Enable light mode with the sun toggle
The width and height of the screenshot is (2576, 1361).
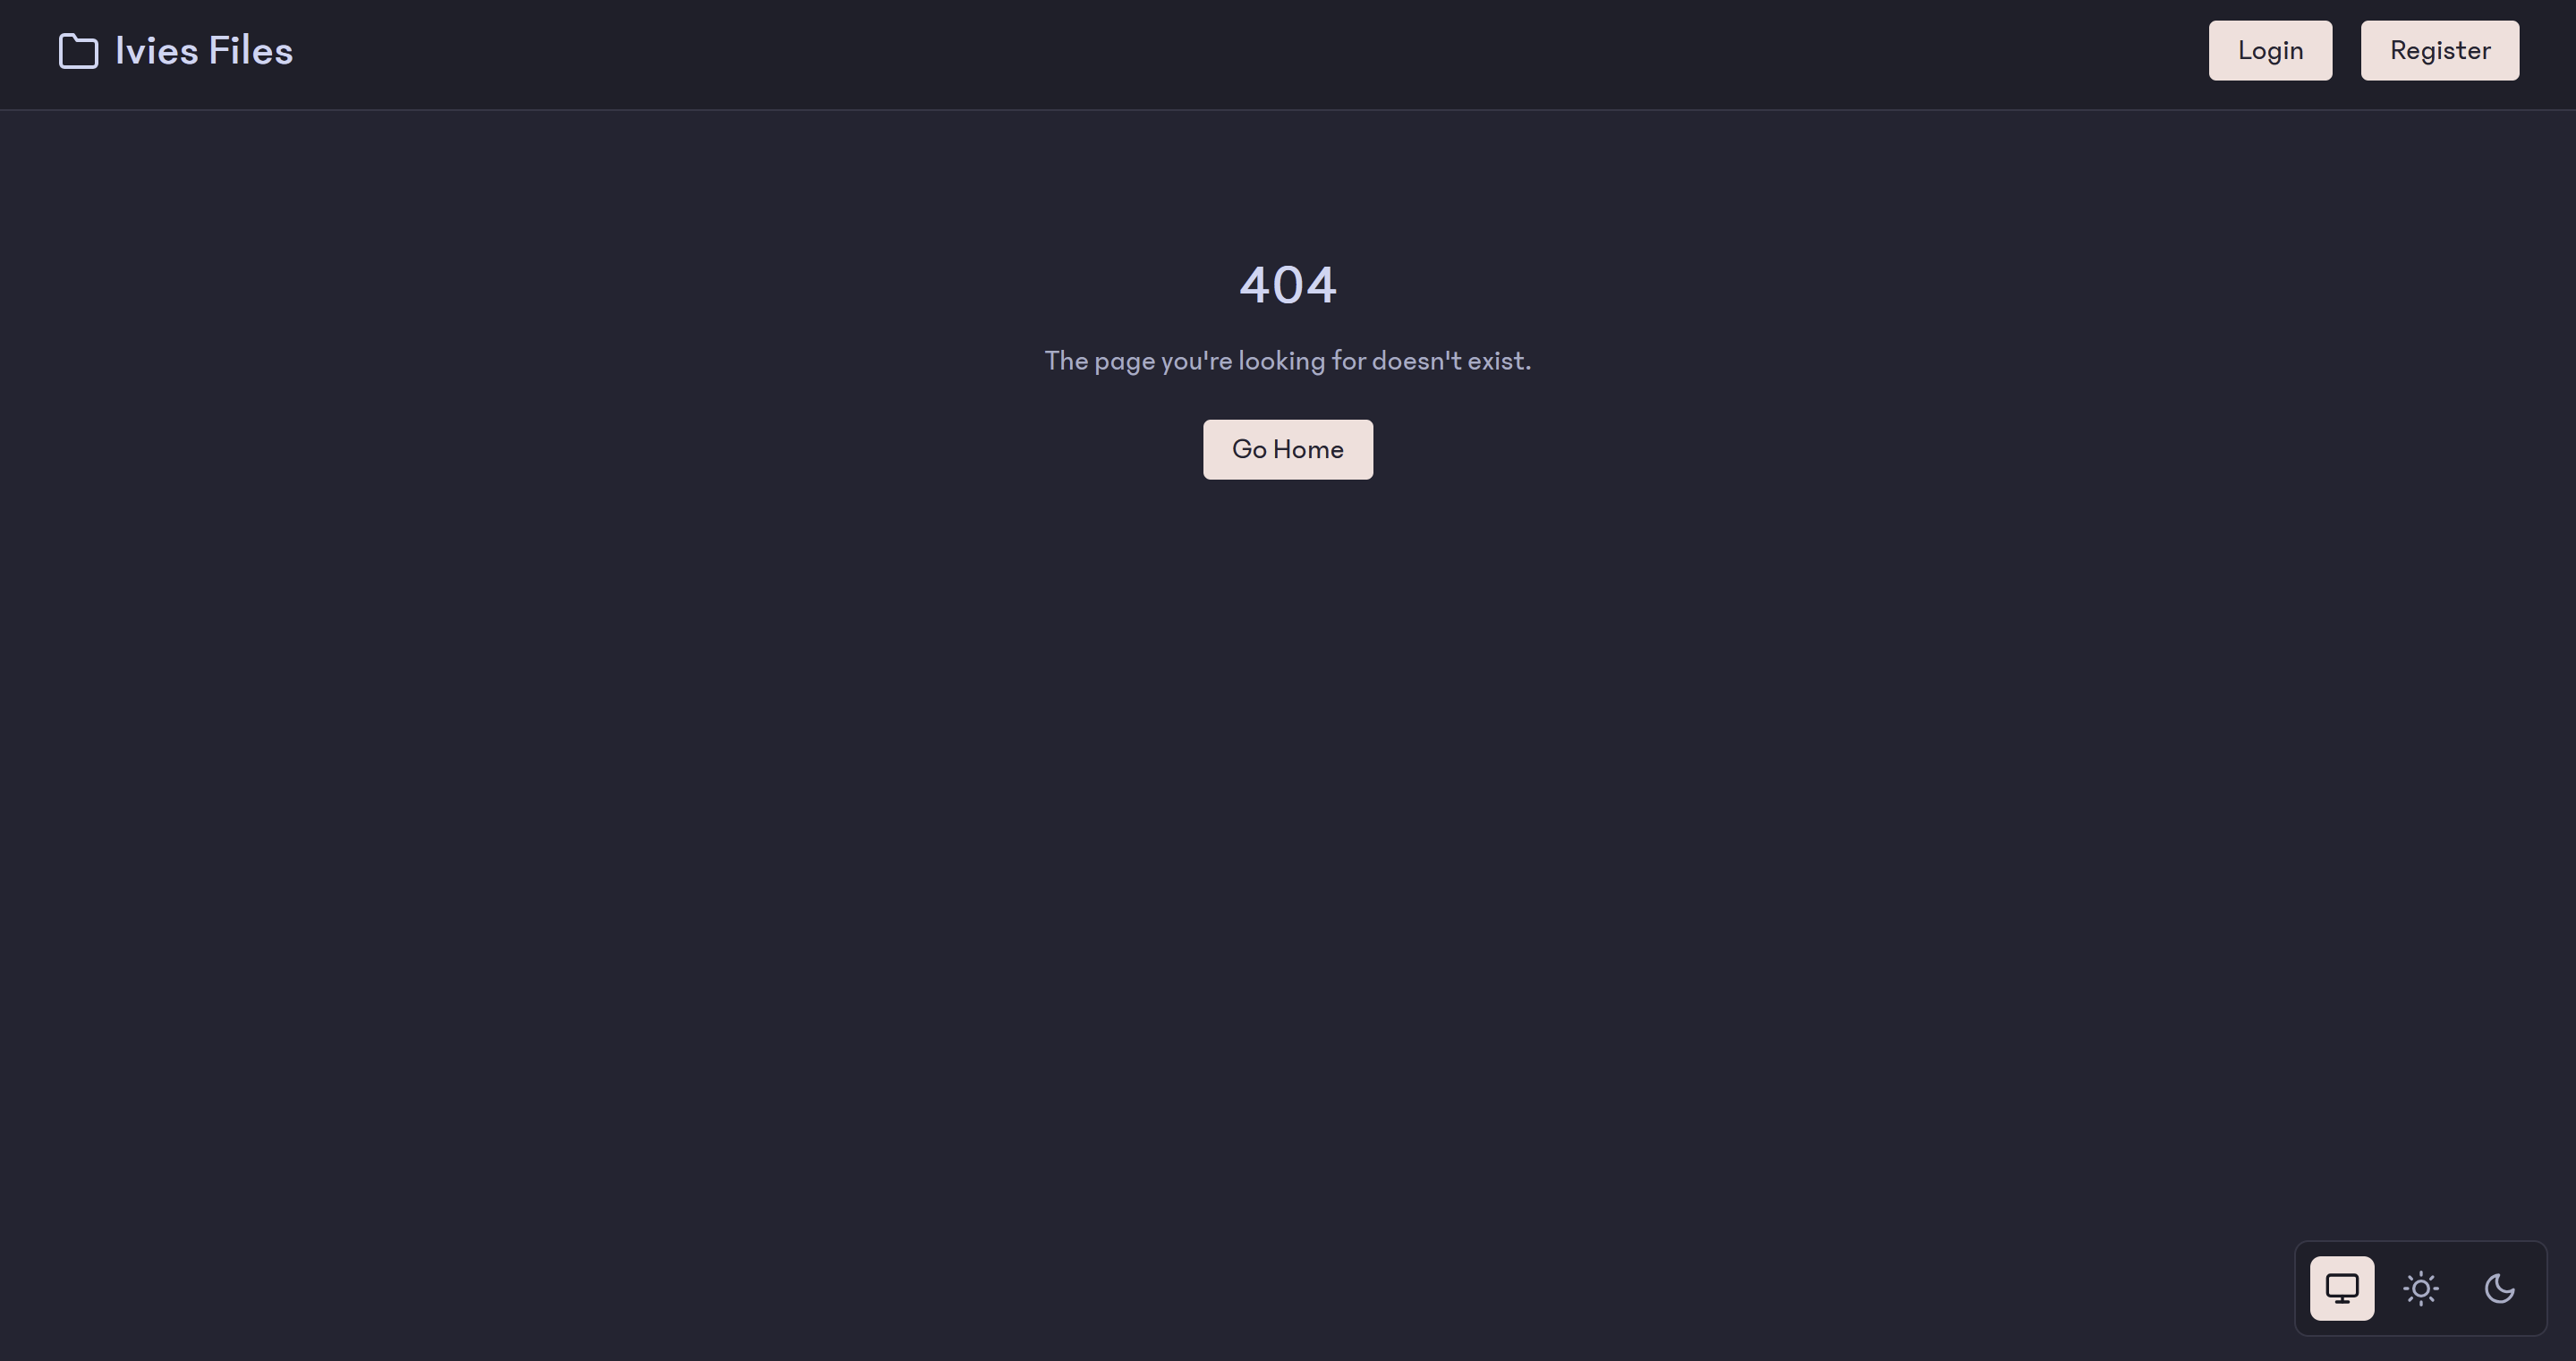pyautogui.click(x=2421, y=1288)
